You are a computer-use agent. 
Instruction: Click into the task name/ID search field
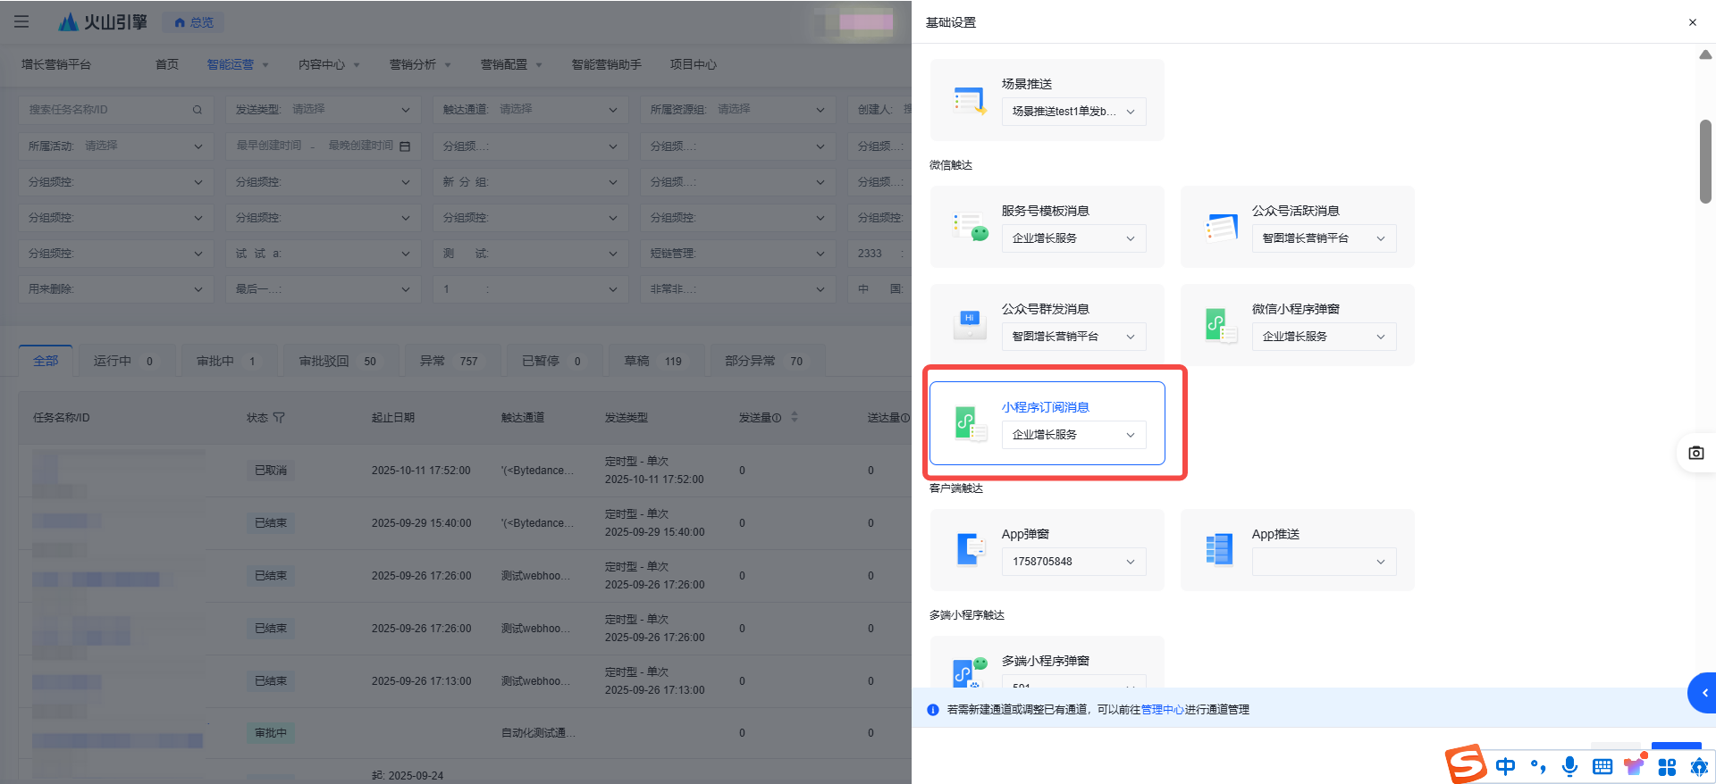click(115, 110)
